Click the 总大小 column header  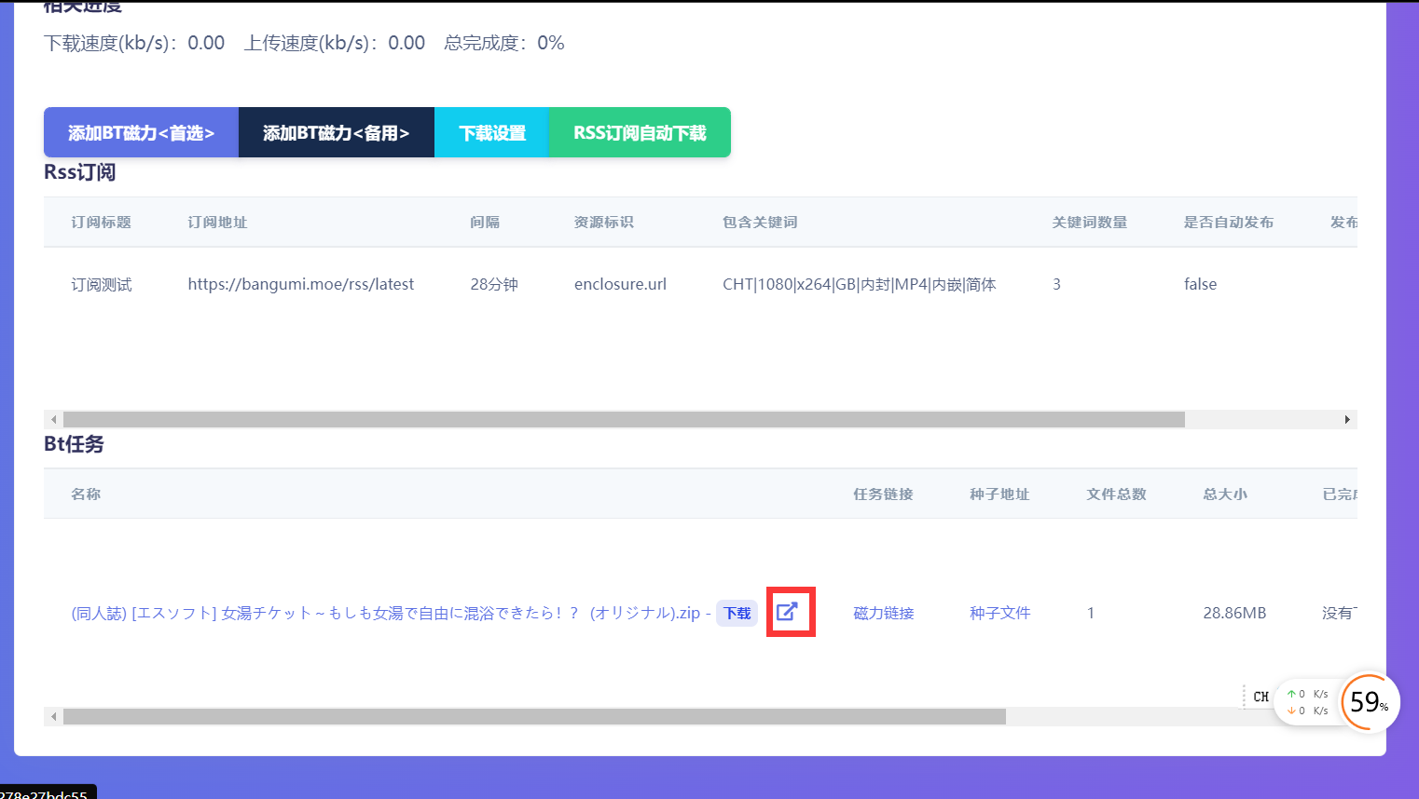tap(1225, 494)
